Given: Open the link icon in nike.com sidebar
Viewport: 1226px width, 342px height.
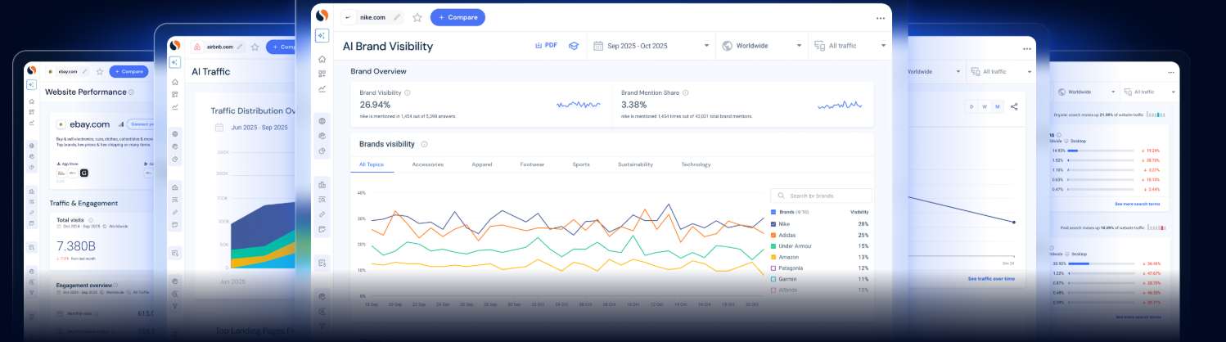Looking at the screenshot, I should pyautogui.click(x=322, y=214).
